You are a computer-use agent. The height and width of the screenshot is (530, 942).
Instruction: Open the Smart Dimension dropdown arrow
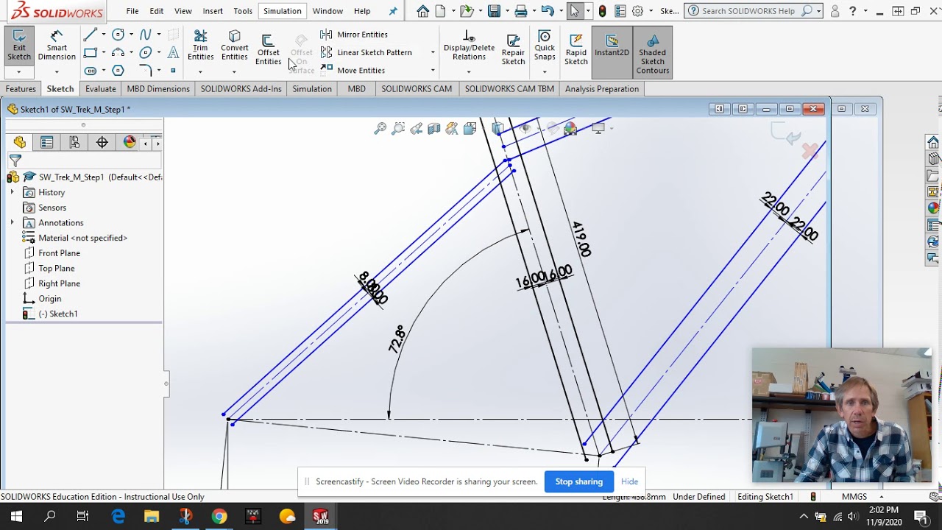pos(57,71)
